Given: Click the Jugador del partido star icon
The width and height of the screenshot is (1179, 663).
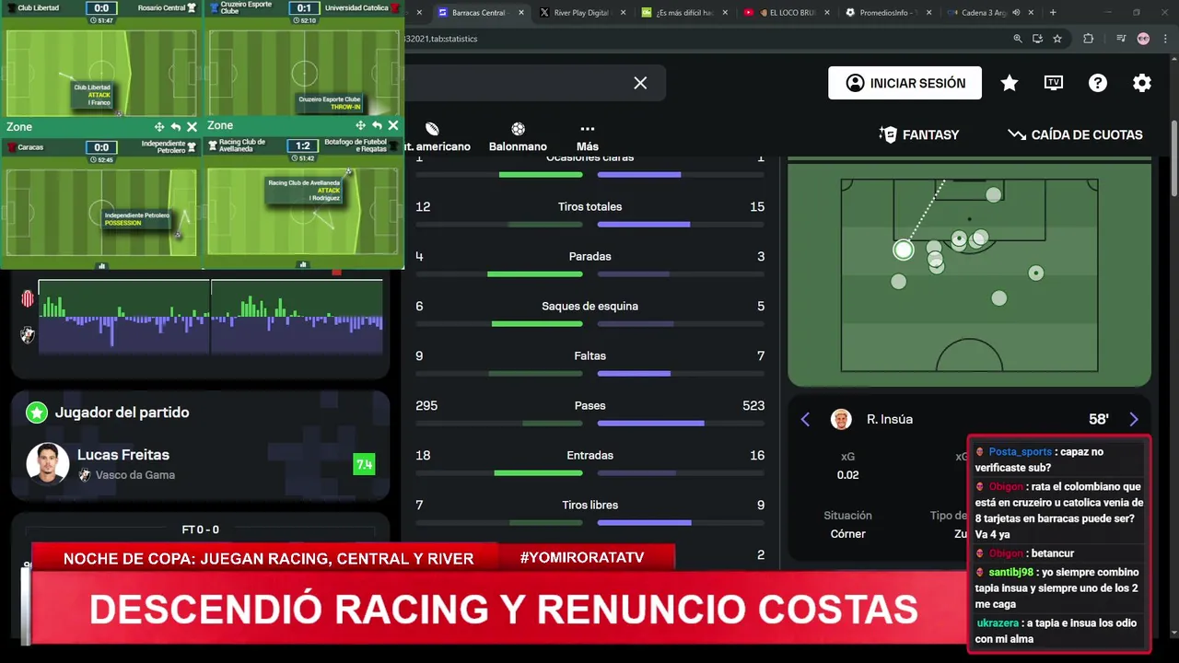Looking at the screenshot, I should (x=37, y=413).
